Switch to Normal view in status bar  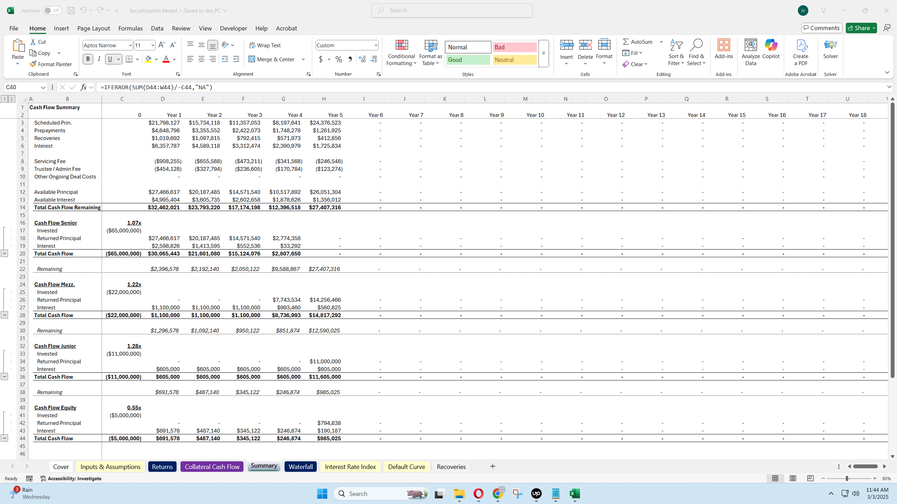[775, 478]
